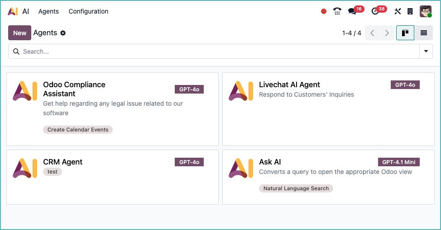Viewport: 441px width, 230px height.
Task: Open the Agents menu
Action: tap(48, 11)
